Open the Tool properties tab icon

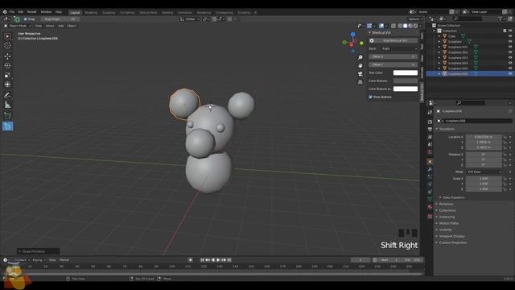(x=430, y=112)
